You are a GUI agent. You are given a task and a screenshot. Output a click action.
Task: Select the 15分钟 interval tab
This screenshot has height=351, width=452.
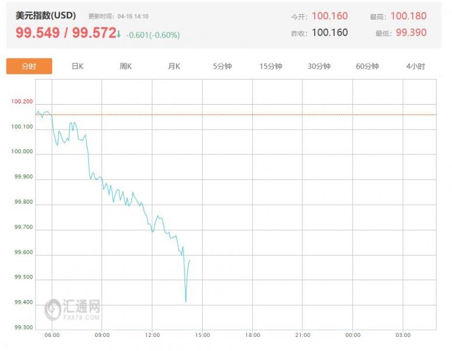click(x=271, y=66)
